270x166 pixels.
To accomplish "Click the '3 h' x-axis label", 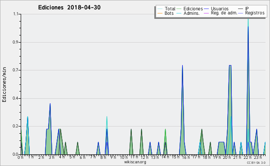I will click(51, 157).
